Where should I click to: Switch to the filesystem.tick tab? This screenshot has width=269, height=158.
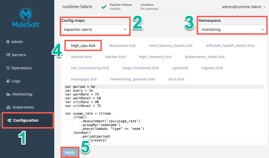click(122, 46)
